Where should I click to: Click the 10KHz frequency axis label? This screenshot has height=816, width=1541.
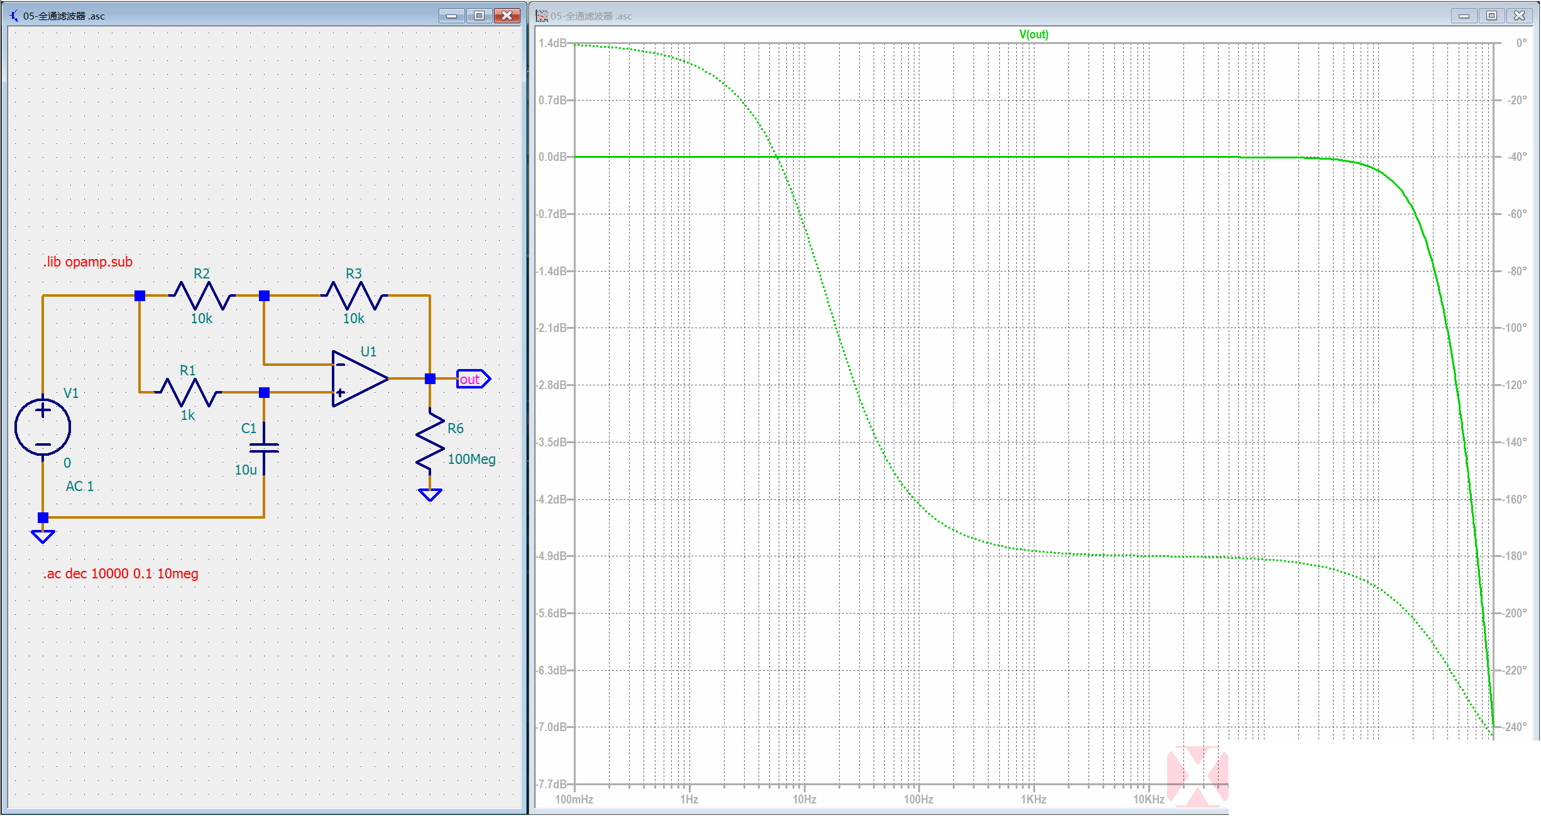pos(1149,799)
